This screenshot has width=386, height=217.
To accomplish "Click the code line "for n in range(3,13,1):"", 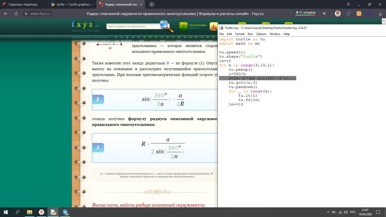I will pos(247,65).
